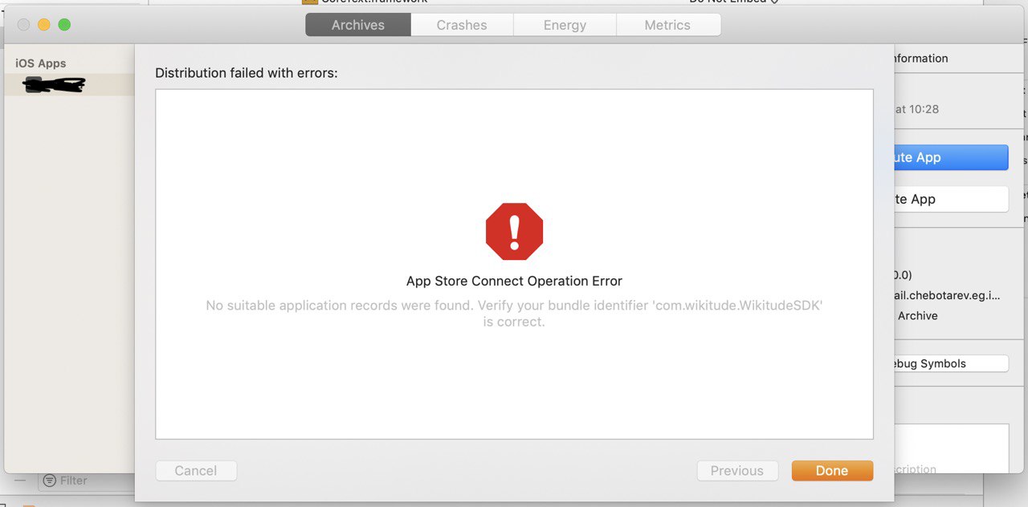Click the email identifier text in info panel
The width and height of the screenshot is (1028, 507).
948,295
